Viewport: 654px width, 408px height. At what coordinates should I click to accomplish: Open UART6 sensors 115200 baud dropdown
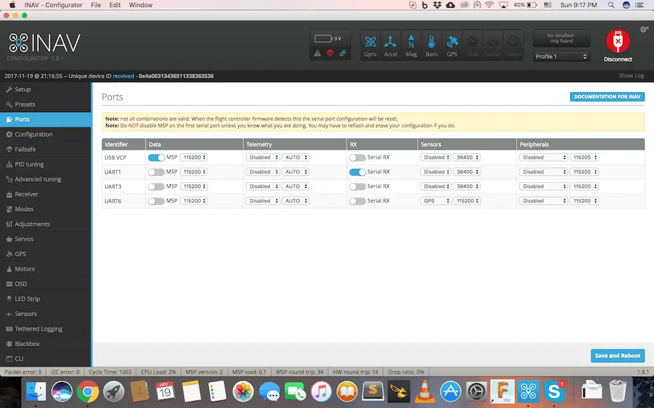point(467,201)
